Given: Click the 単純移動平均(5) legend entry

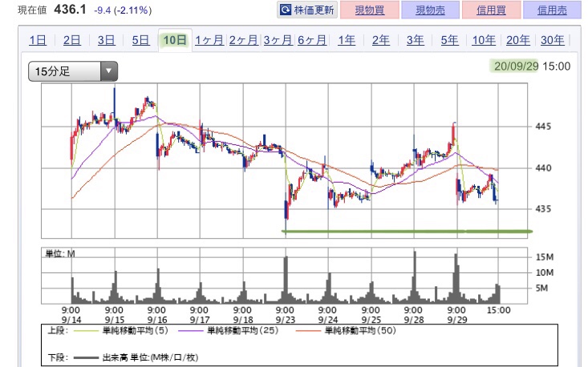Looking at the screenshot, I should point(121,330).
